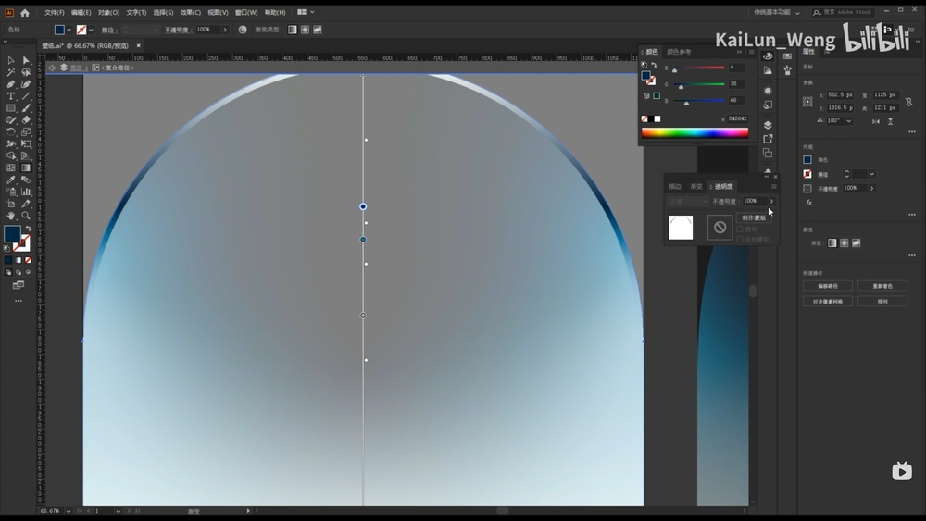Open workspace arrangement dropdown in menu bar
This screenshot has width=926, height=521.
coord(306,12)
